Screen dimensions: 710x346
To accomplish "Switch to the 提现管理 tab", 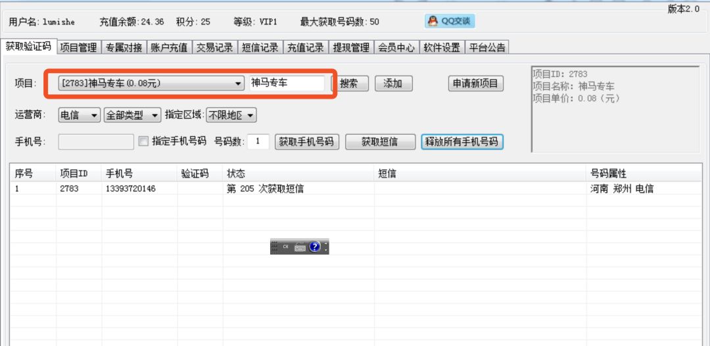I will [x=351, y=47].
